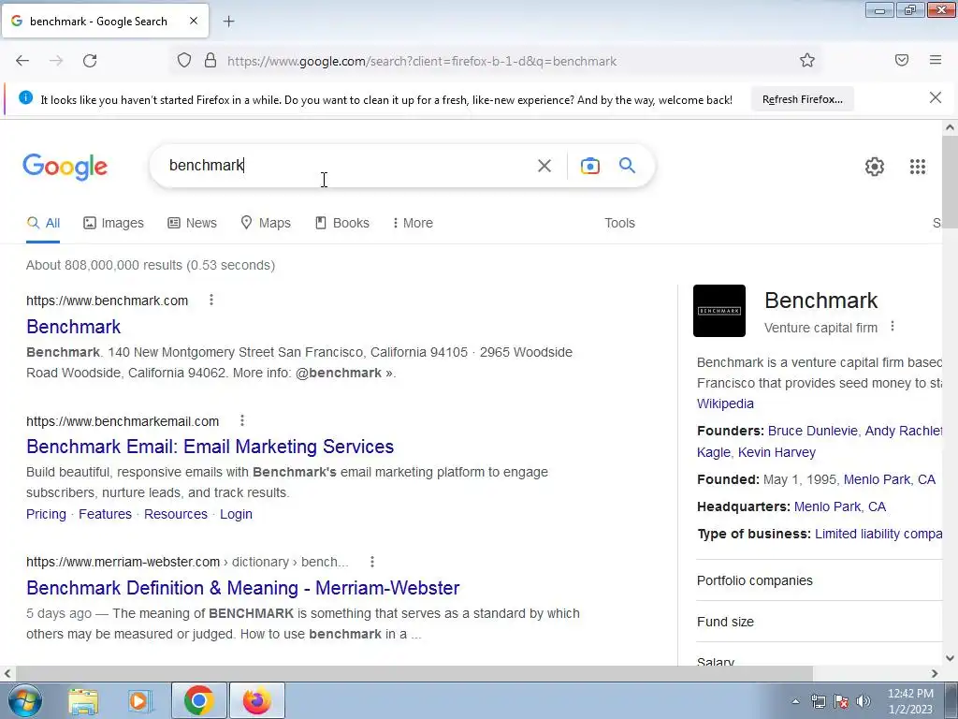
Task: Select the All results tab
Action: click(43, 223)
